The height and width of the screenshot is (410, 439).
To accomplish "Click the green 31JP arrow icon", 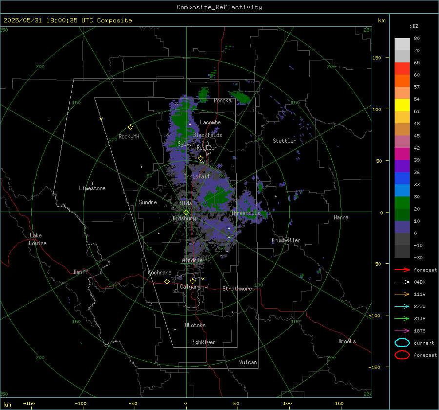I will (402, 318).
